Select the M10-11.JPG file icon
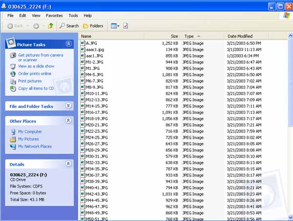 pos(83,93)
